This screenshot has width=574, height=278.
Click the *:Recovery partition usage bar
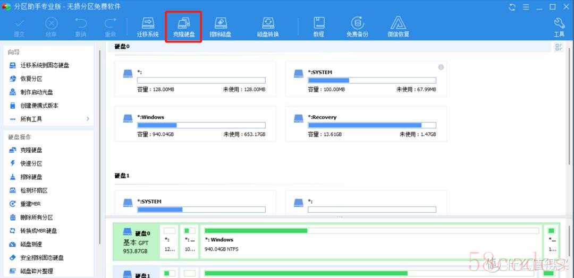point(372,125)
